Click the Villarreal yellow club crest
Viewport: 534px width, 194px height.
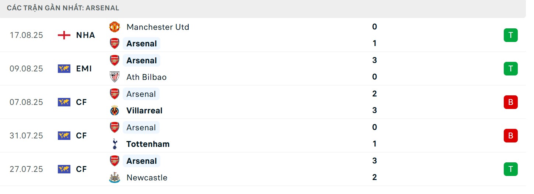115,110
